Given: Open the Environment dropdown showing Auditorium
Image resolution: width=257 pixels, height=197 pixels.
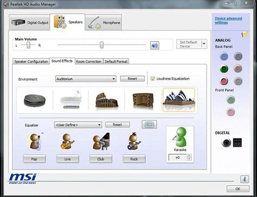Looking at the screenshot, I should 86,79.
